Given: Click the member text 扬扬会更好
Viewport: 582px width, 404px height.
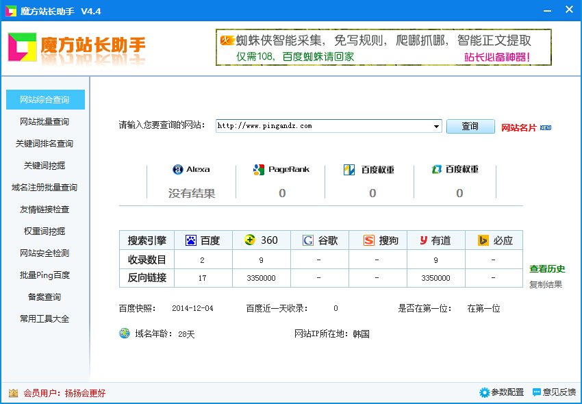Looking at the screenshot, I should click(85, 393).
